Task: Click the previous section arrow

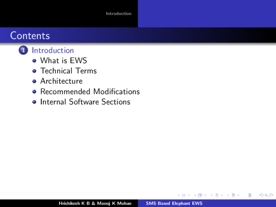Action: coord(228,195)
